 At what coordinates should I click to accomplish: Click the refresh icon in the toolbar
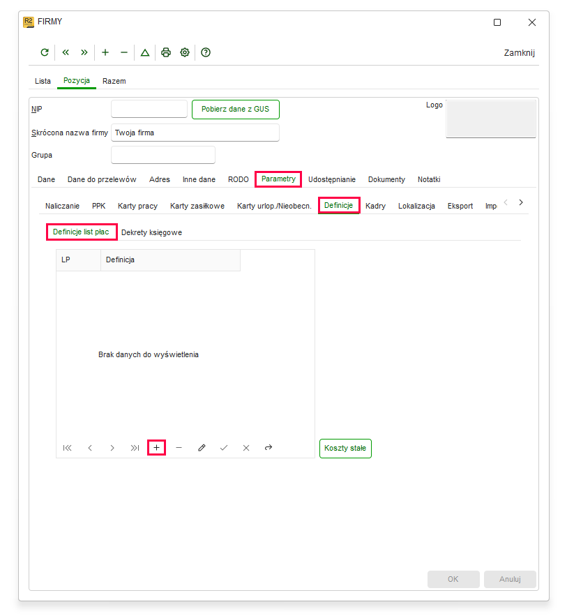[45, 52]
